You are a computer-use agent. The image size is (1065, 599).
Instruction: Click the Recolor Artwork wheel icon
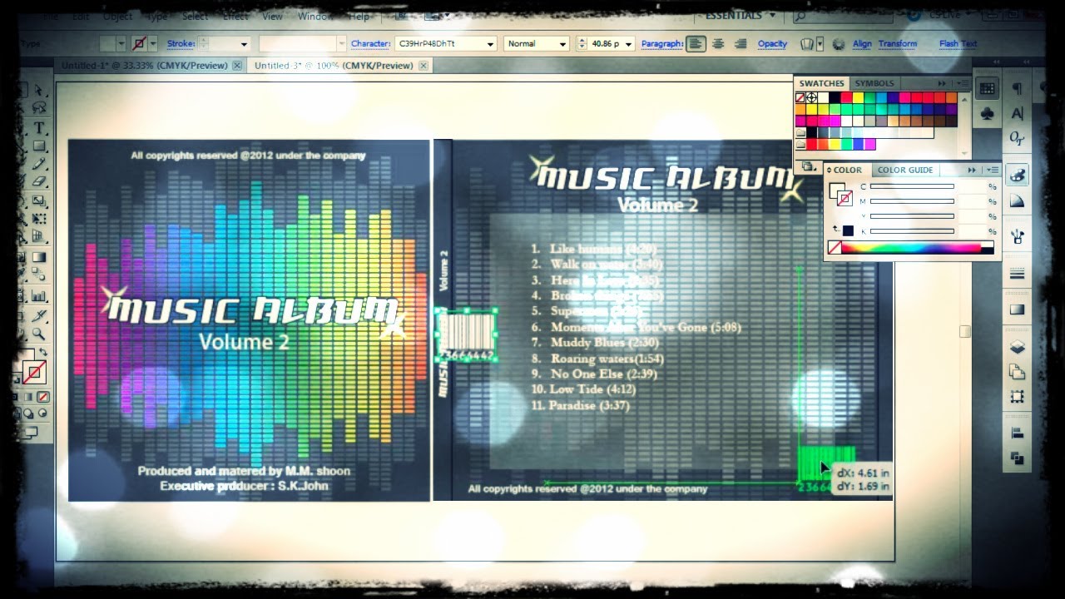838,44
